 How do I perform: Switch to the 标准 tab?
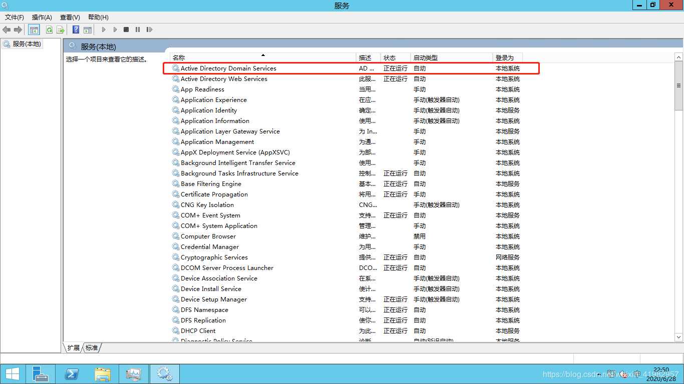pyautogui.click(x=92, y=347)
